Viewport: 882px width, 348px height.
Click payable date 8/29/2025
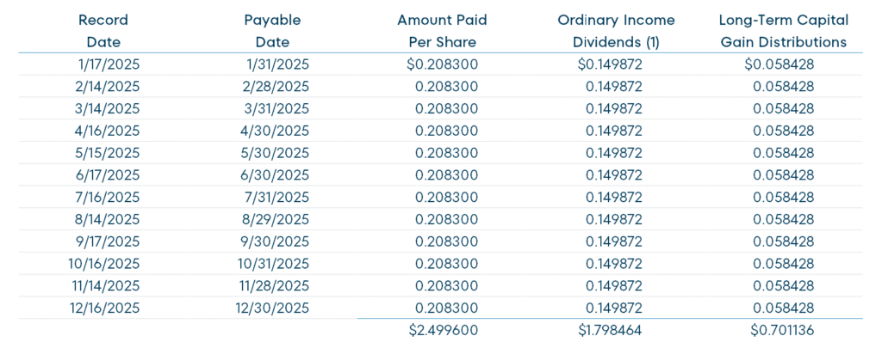pyautogui.click(x=276, y=220)
